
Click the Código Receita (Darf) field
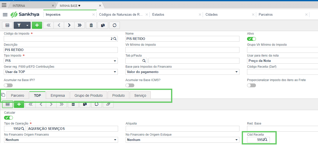tap(283, 72)
